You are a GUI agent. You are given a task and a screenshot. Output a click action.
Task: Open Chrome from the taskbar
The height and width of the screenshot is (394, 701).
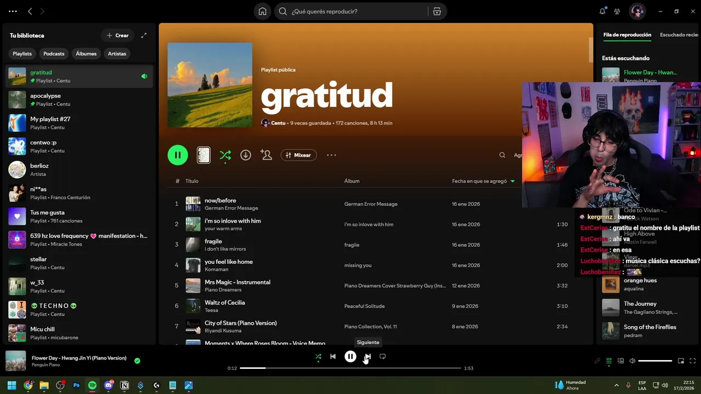pyautogui.click(x=28, y=385)
